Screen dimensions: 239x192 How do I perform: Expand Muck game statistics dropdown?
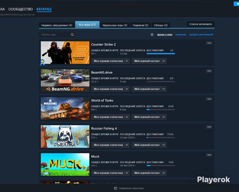coord(110,173)
